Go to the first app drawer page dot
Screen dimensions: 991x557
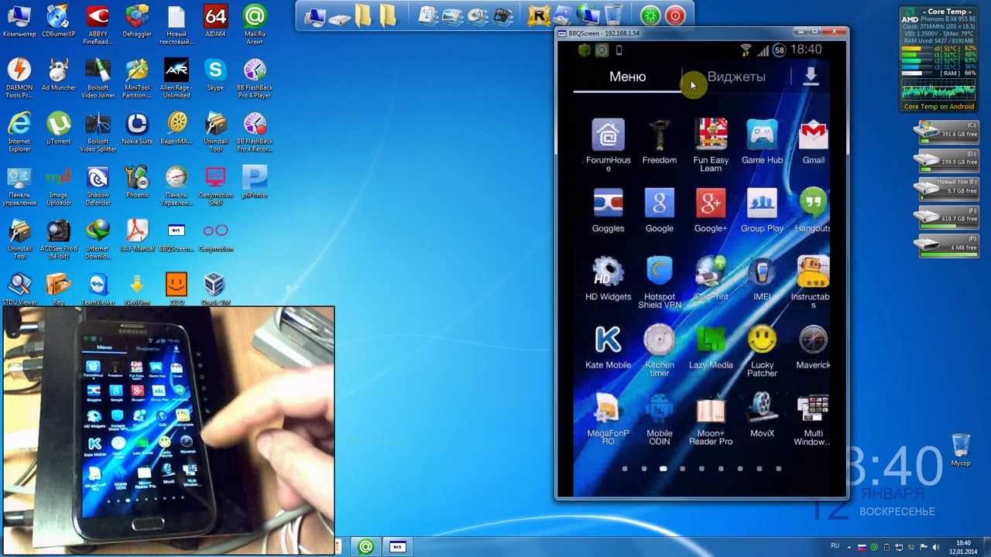(x=625, y=468)
